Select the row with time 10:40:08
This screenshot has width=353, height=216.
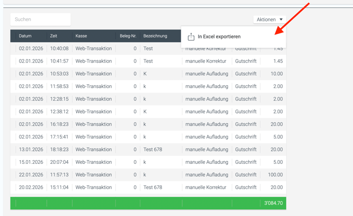point(59,48)
